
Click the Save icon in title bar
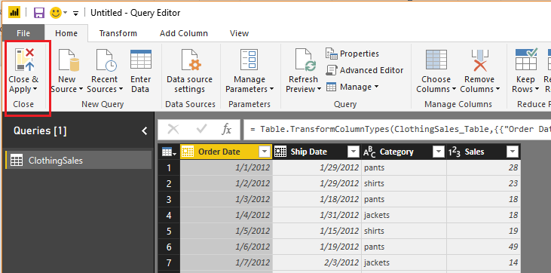[x=39, y=13]
